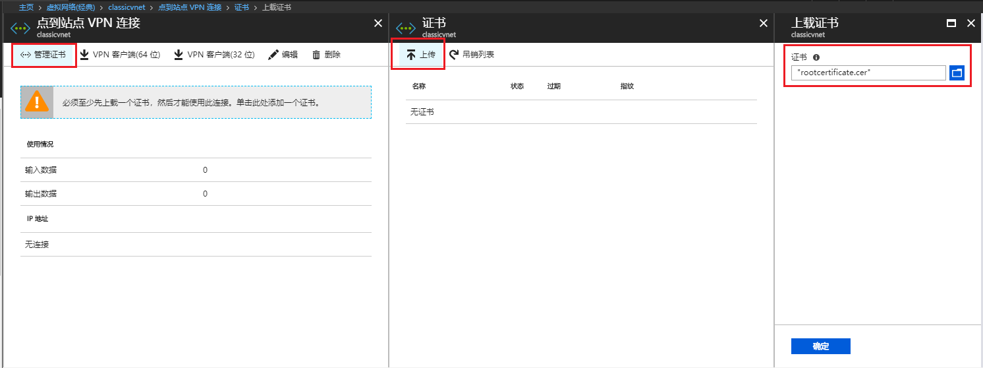
Task: Click the folder browse icon for certificate file
Action: (957, 73)
